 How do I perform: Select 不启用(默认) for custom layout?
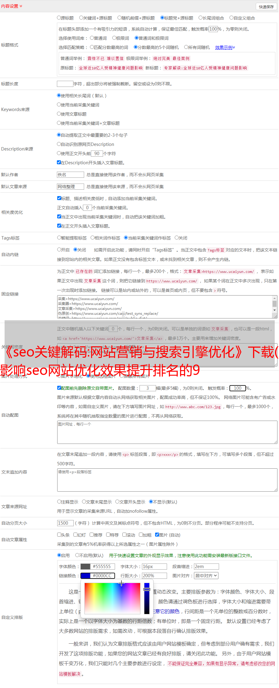point(77,555)
